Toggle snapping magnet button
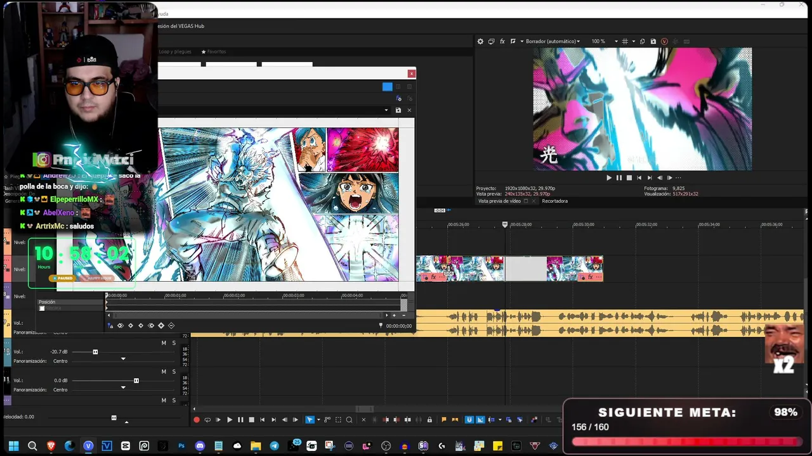This screenshot has height=456, width=812. coord(469,420)
